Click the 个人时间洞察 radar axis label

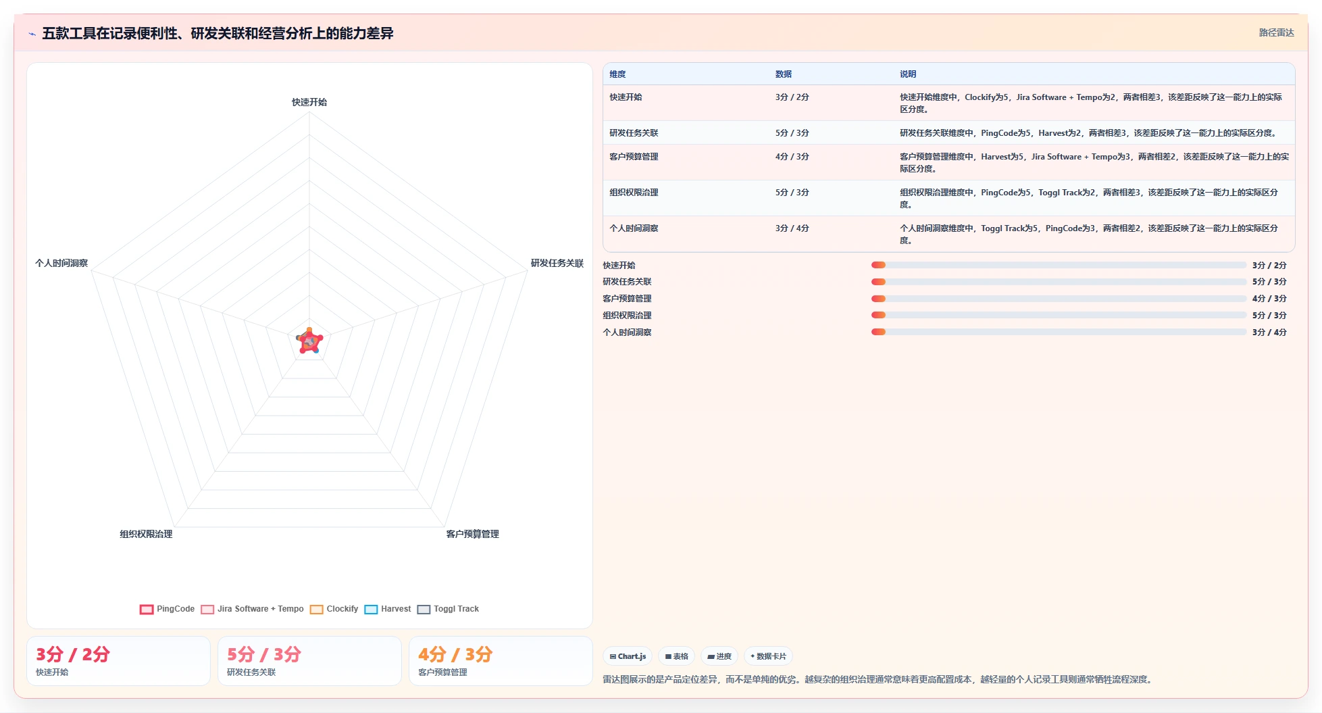point(61,263)
